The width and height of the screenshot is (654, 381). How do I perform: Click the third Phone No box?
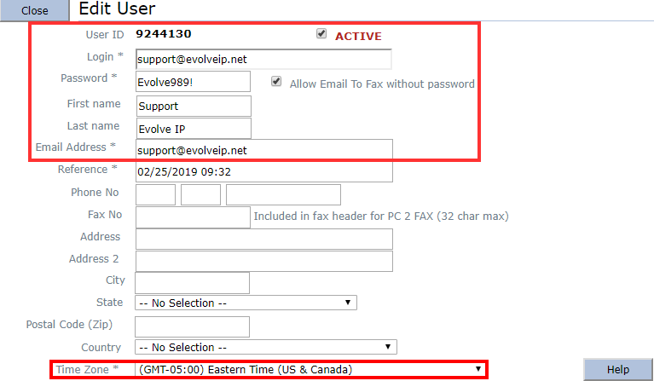283,194
